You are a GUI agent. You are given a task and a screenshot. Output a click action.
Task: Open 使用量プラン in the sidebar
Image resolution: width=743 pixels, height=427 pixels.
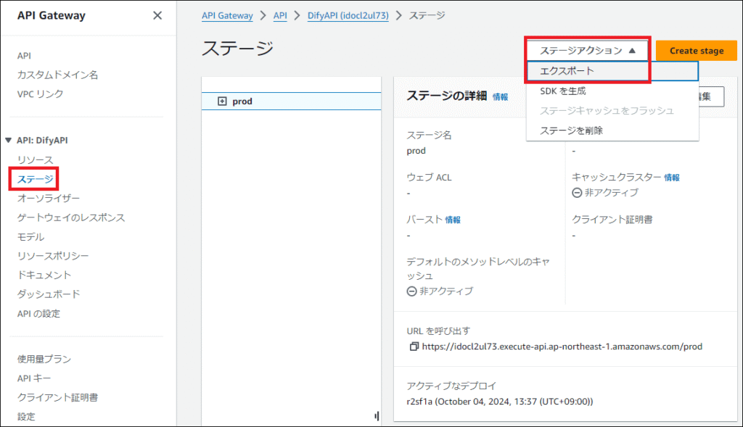[x=44, y=359]
